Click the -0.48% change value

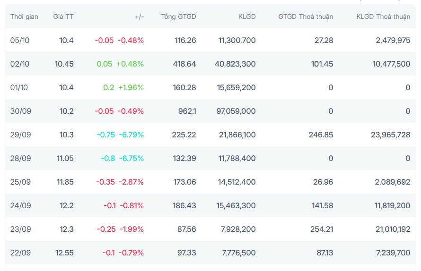pyautogui.click(x=131, y=40)
